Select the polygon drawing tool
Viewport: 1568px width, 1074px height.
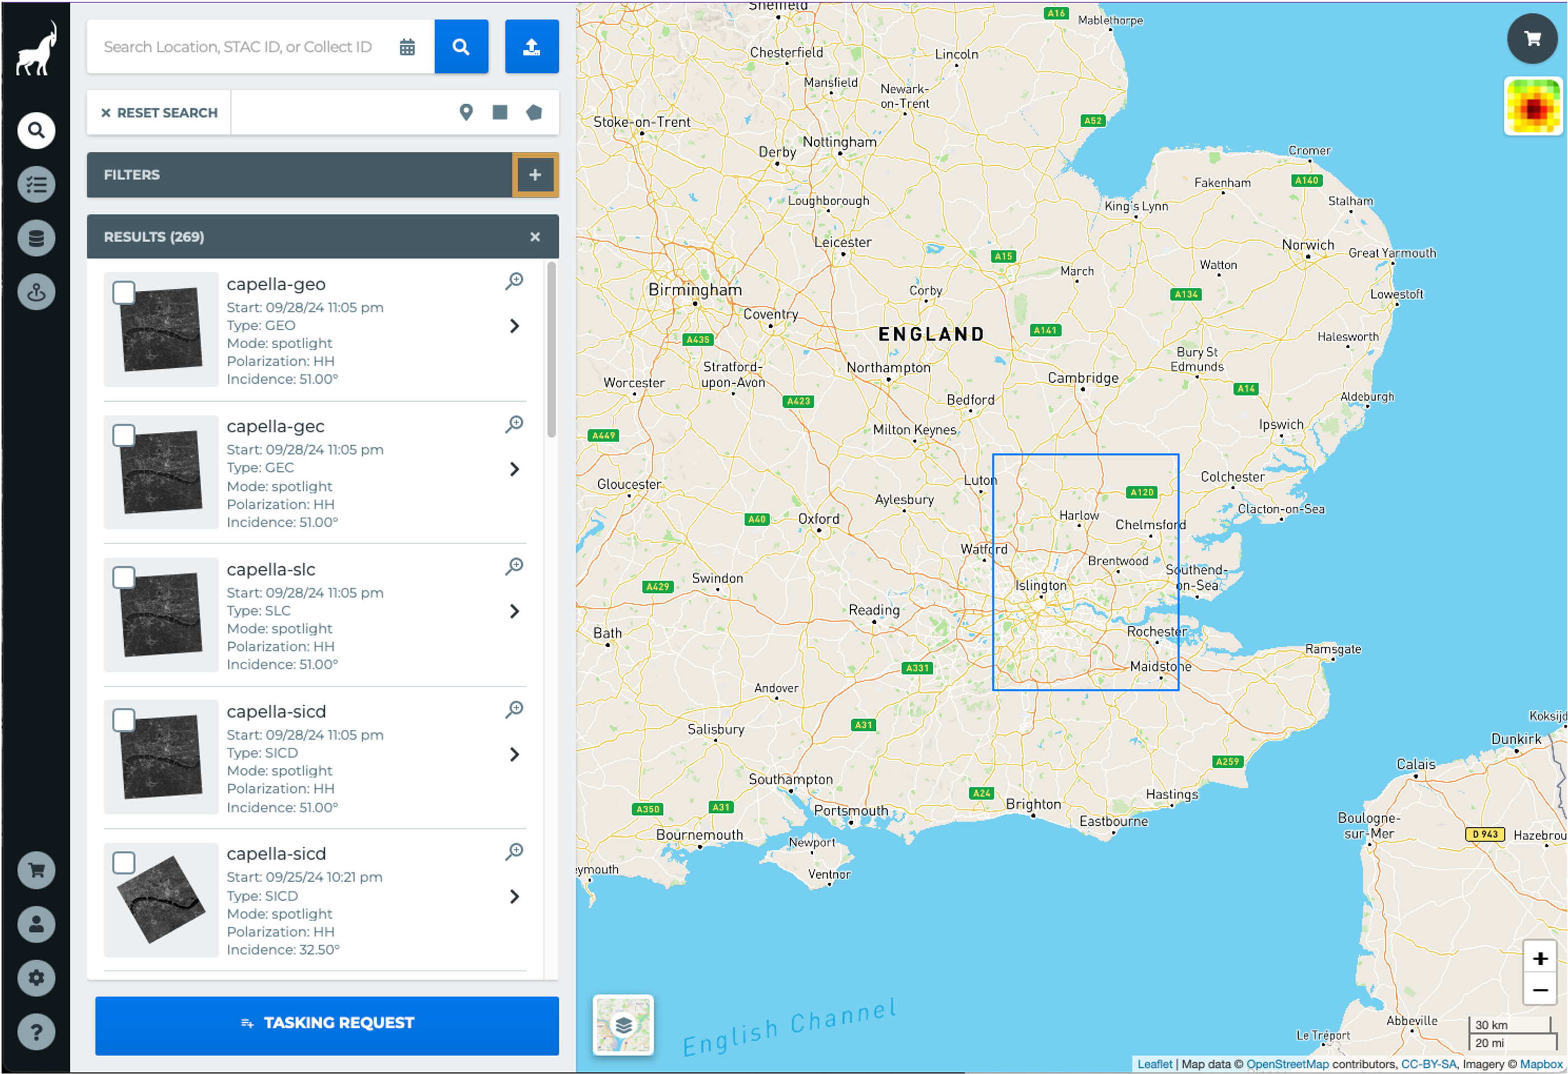[534, 112]
